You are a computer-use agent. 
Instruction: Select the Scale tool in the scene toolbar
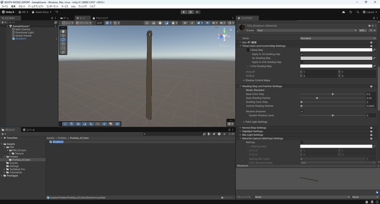pyautogui.click(x=63, y=44)
